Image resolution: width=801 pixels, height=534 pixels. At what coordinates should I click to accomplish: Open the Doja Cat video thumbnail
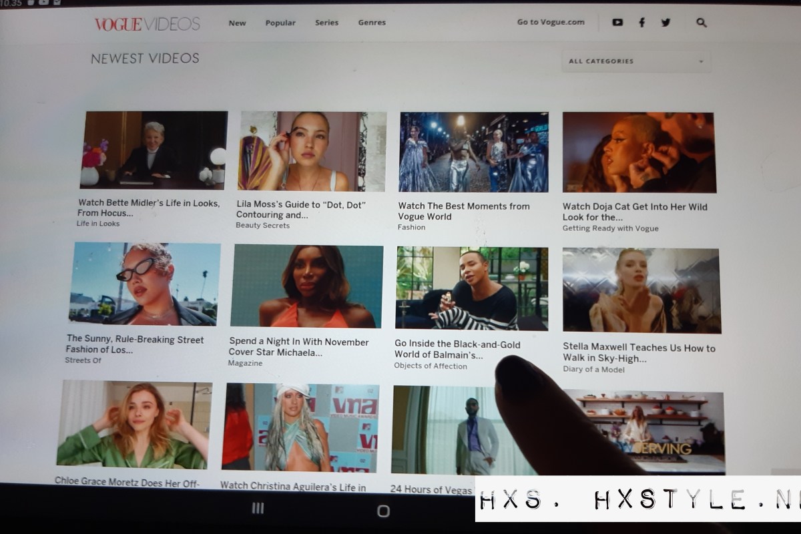tap(639, 153)
